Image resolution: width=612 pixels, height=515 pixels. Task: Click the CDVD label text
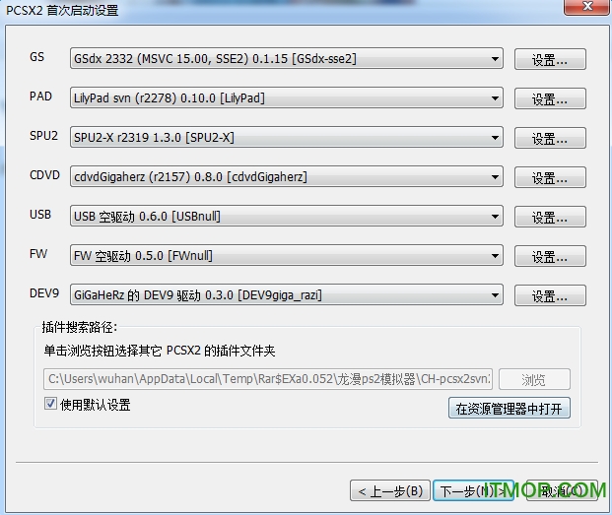point(44,175)
